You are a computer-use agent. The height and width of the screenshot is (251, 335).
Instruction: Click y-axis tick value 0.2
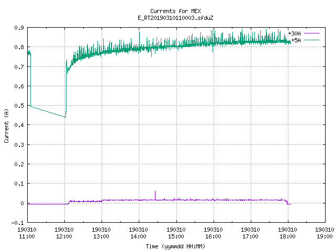tap(19, 164)
